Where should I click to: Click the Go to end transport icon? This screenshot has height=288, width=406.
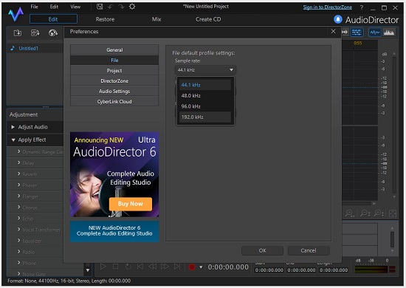click(177, 267)
